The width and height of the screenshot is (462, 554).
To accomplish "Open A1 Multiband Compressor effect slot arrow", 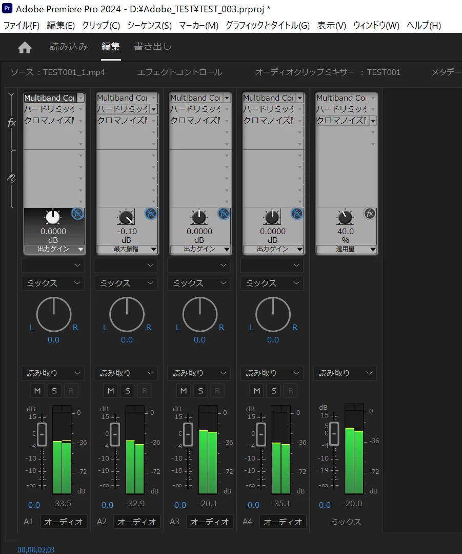I will point(81,98).
